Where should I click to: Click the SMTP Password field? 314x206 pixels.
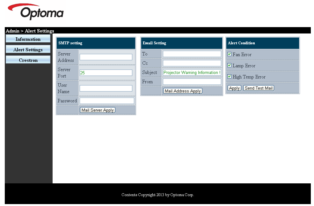(107, 101)
